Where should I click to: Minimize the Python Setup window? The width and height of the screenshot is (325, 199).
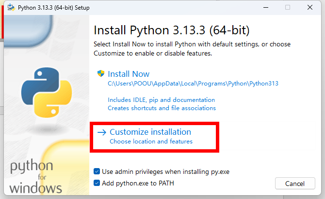tap(266, 7)
